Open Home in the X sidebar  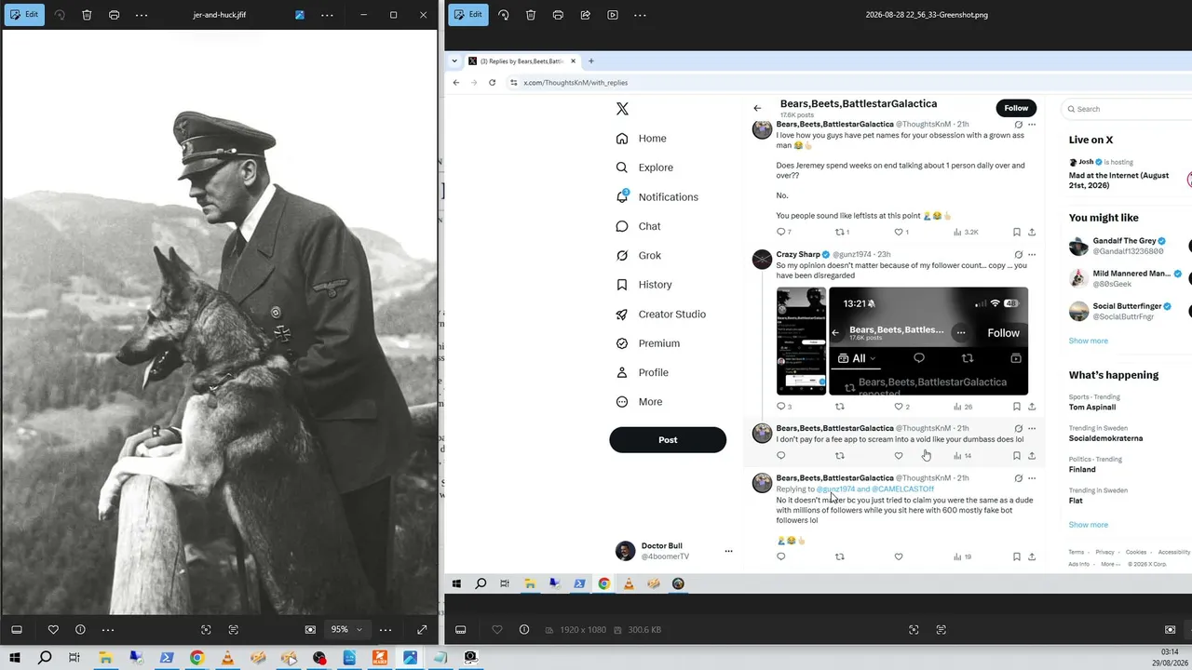click(x=642, y=139)
